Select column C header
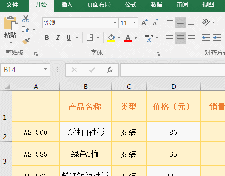The width and height of the screenshot is (225, 176). tap(129, 87)
